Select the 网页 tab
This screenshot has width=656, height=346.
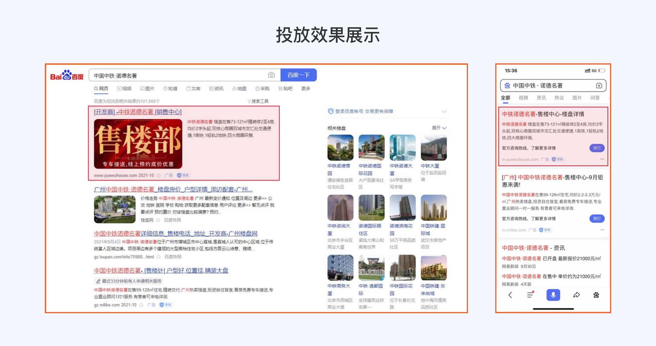[x=101, y=88]
